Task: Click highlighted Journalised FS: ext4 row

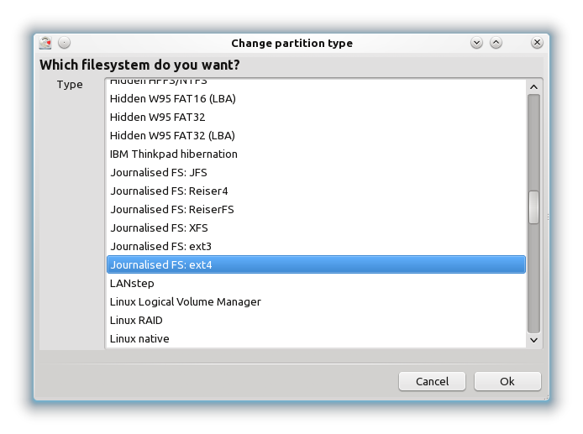Action: (x=315, y=265)
